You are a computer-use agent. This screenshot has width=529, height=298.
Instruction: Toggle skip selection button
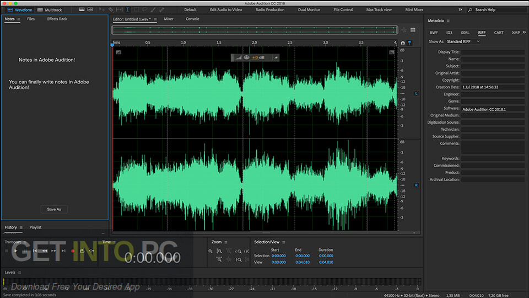tap(91, 251)
